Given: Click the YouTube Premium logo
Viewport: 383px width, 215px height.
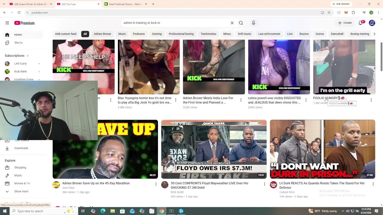Looking at the screenshot, I should tap(24, 23).
